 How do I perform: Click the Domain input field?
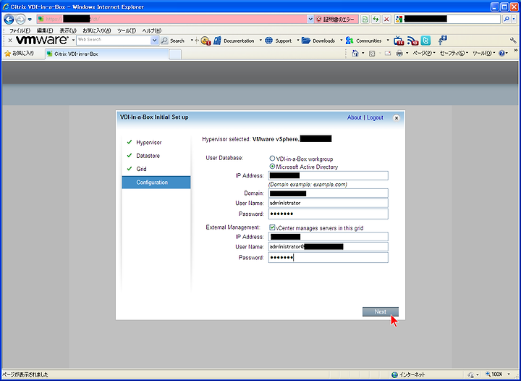329,193
